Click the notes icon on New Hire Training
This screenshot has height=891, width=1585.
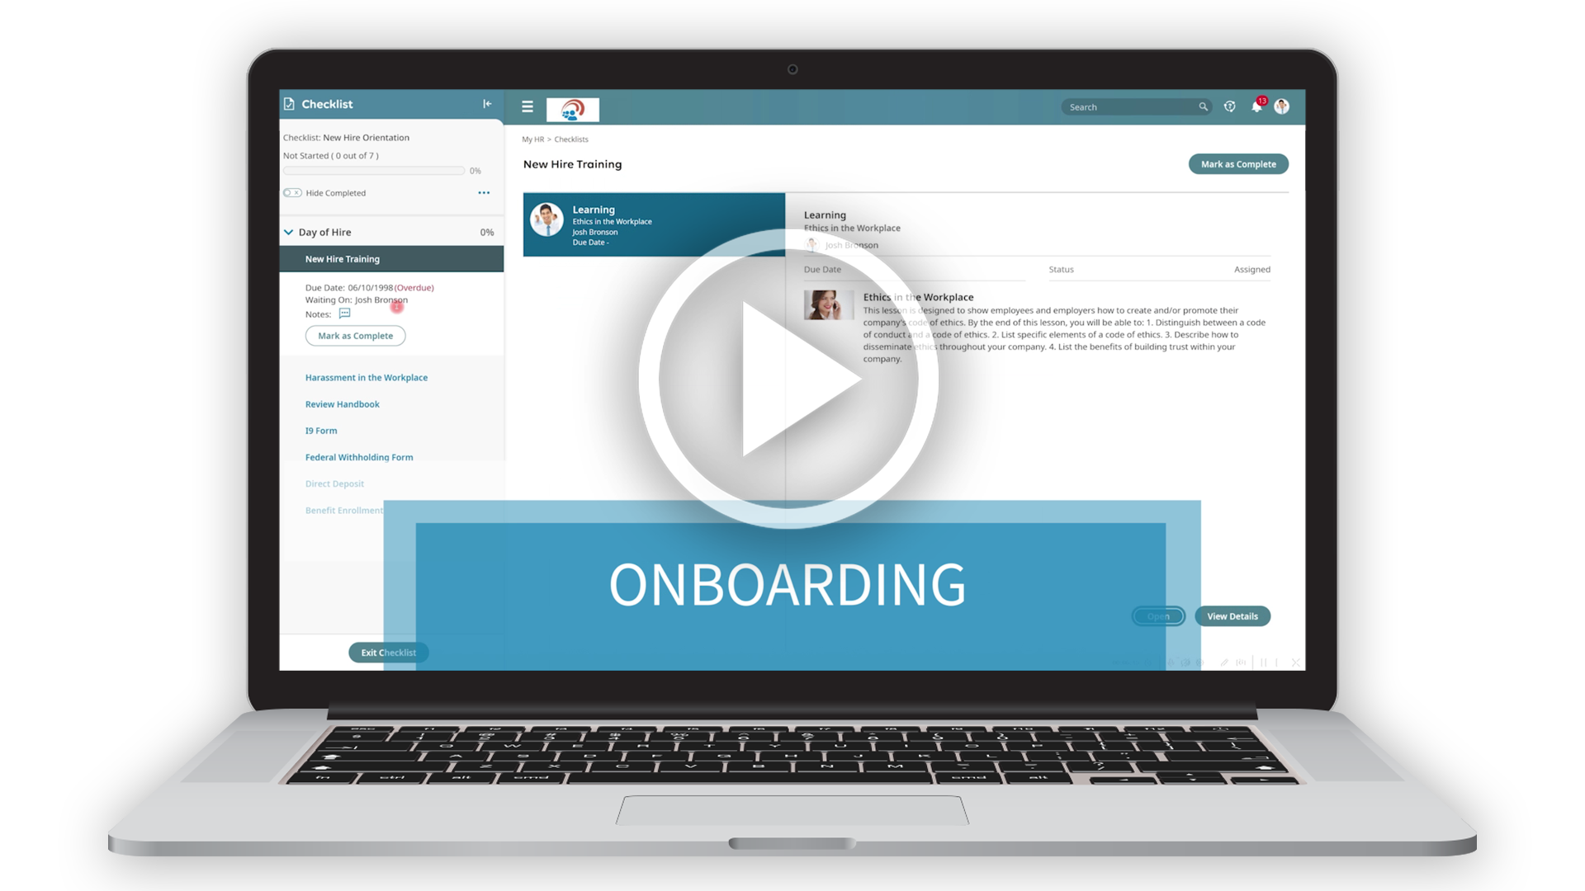(x=344, y=314)
